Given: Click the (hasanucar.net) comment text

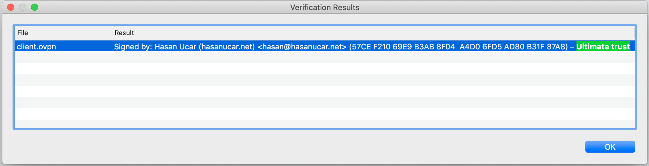Looking at the screenshot, I should (x=227, y=47).
